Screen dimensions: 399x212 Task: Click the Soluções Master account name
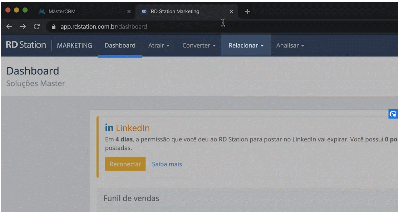click(x=36, y=84)
